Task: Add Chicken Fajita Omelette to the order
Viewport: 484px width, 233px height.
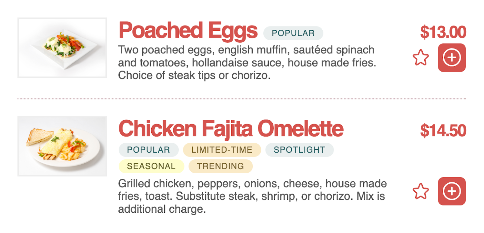Action: (451, 191)
